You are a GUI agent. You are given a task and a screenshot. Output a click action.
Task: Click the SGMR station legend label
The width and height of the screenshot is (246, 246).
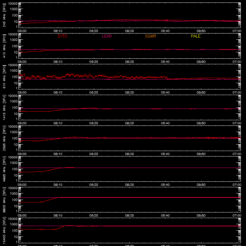150,36
